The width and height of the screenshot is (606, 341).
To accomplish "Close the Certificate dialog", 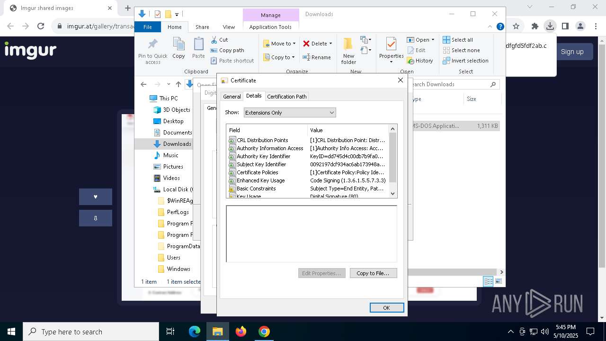I will pyautogui.click(x=401, y=80).
